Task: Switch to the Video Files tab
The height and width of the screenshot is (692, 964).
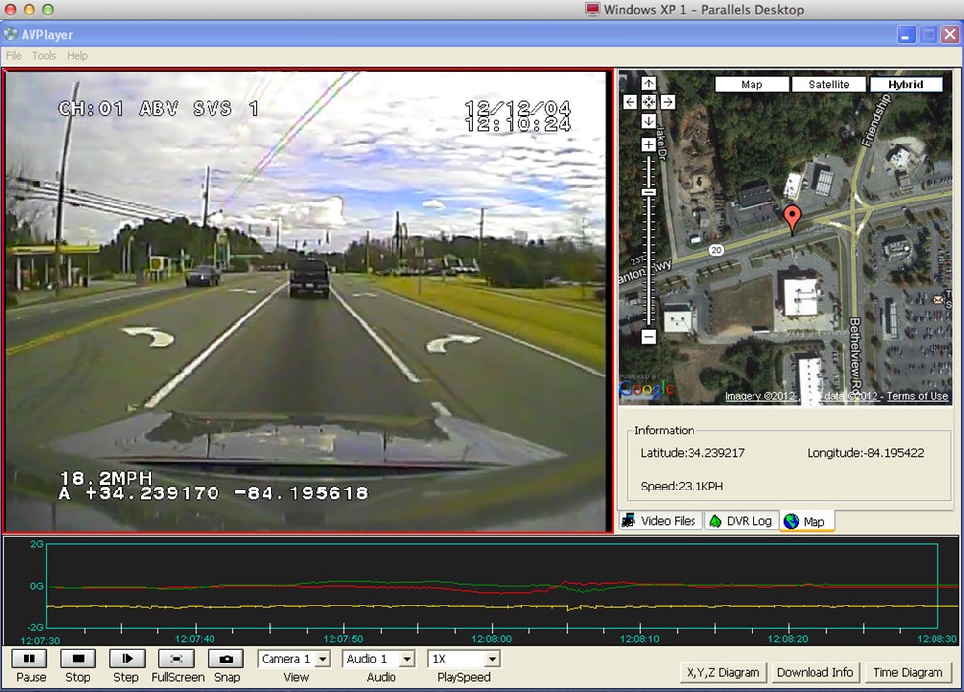Action: pos(660,521)
